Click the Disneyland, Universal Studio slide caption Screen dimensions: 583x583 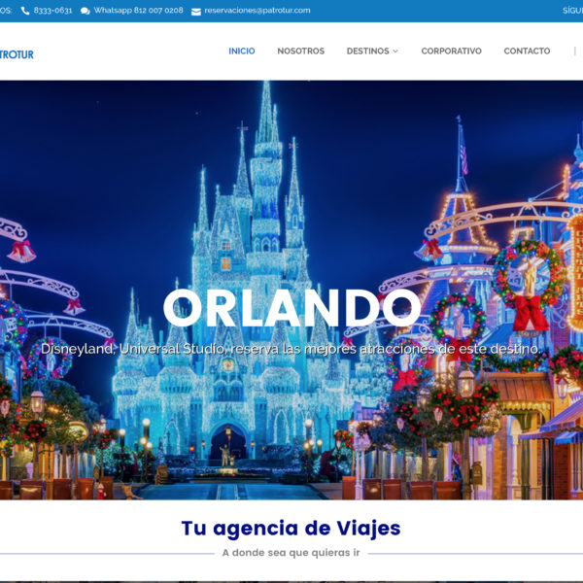(x=290, y=349)
